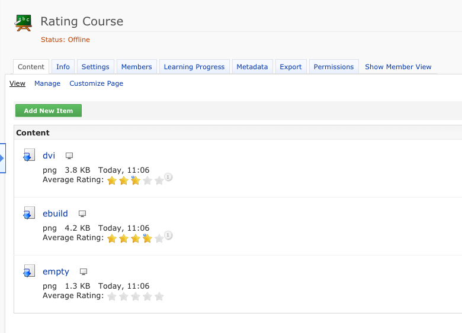Screen dimensions: 462x333
Task: Open the Manage sub-tab link
Action: click(x=47, y=83)
